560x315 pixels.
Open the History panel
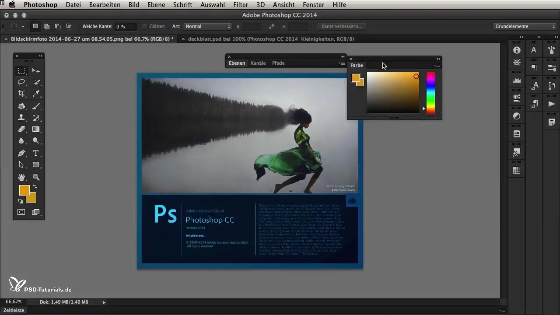coord(552,86)
